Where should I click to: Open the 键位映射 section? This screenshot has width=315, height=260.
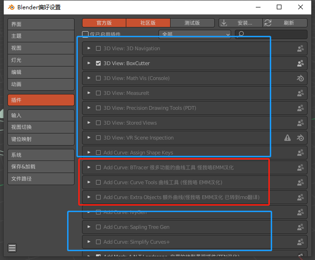tap(41, 139)
